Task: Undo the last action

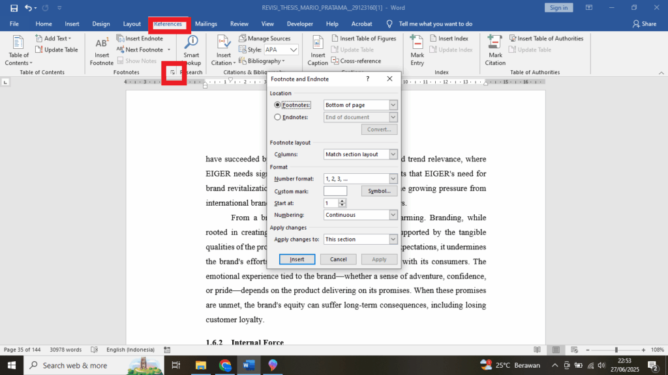Action: pyautogui.click(x=28, y=8)
